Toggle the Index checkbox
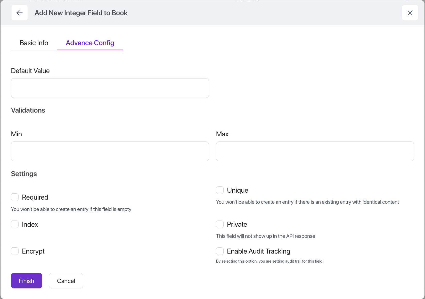The image size is (425, 299). tap(15, 224)
